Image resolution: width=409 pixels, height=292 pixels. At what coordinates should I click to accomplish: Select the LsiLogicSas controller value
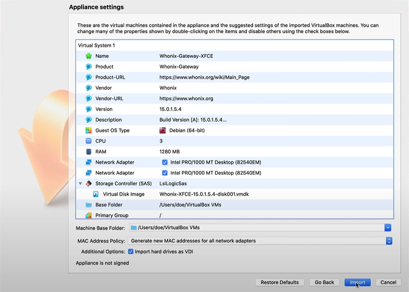[173, 183]
